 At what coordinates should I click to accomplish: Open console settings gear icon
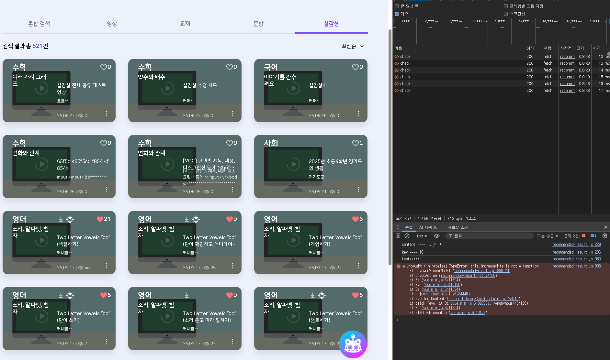click(604, 236)
